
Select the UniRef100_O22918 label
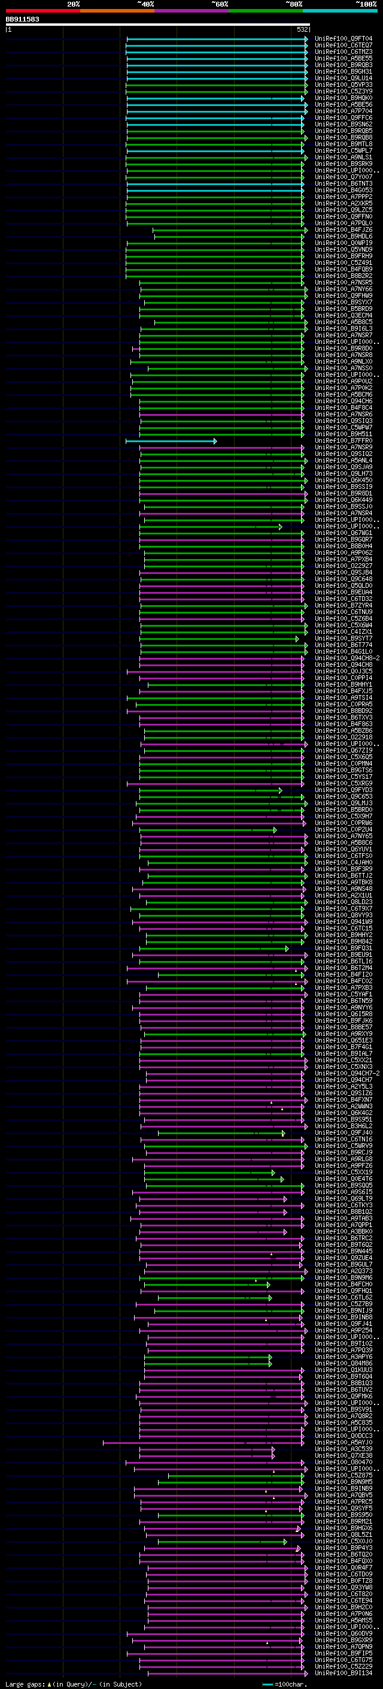pyautogui.click(x=343, y=738)
